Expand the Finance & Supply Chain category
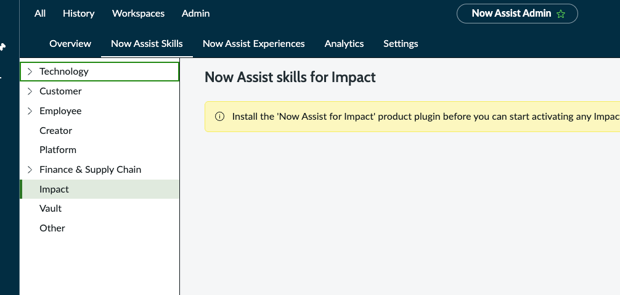The image size is (620, 295). click(x=30, y=170)
